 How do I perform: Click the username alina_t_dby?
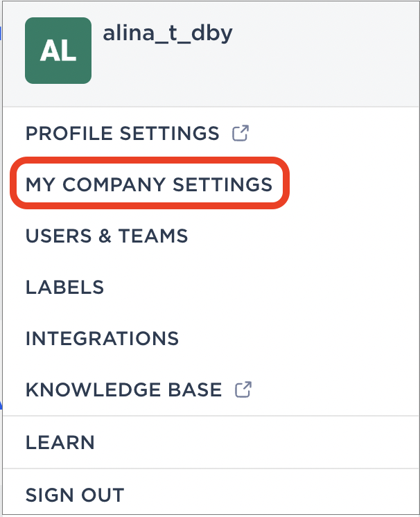(168, 34)
